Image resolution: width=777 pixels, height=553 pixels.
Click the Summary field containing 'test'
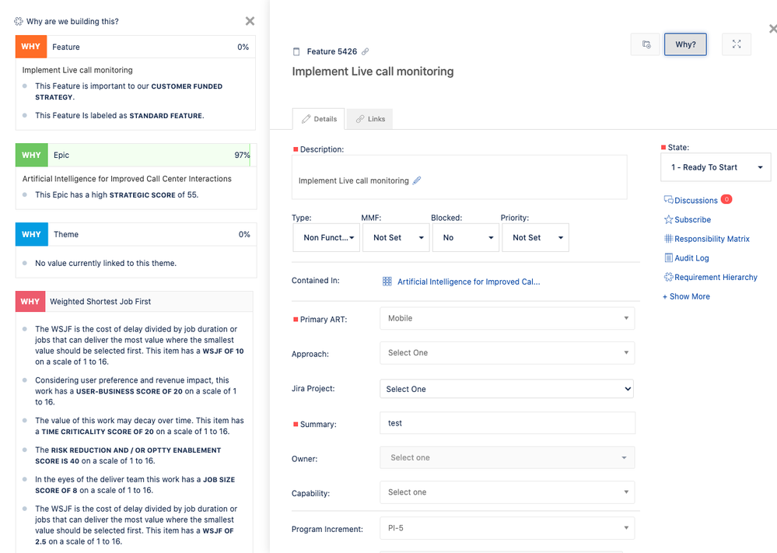[x=507, y=423]
